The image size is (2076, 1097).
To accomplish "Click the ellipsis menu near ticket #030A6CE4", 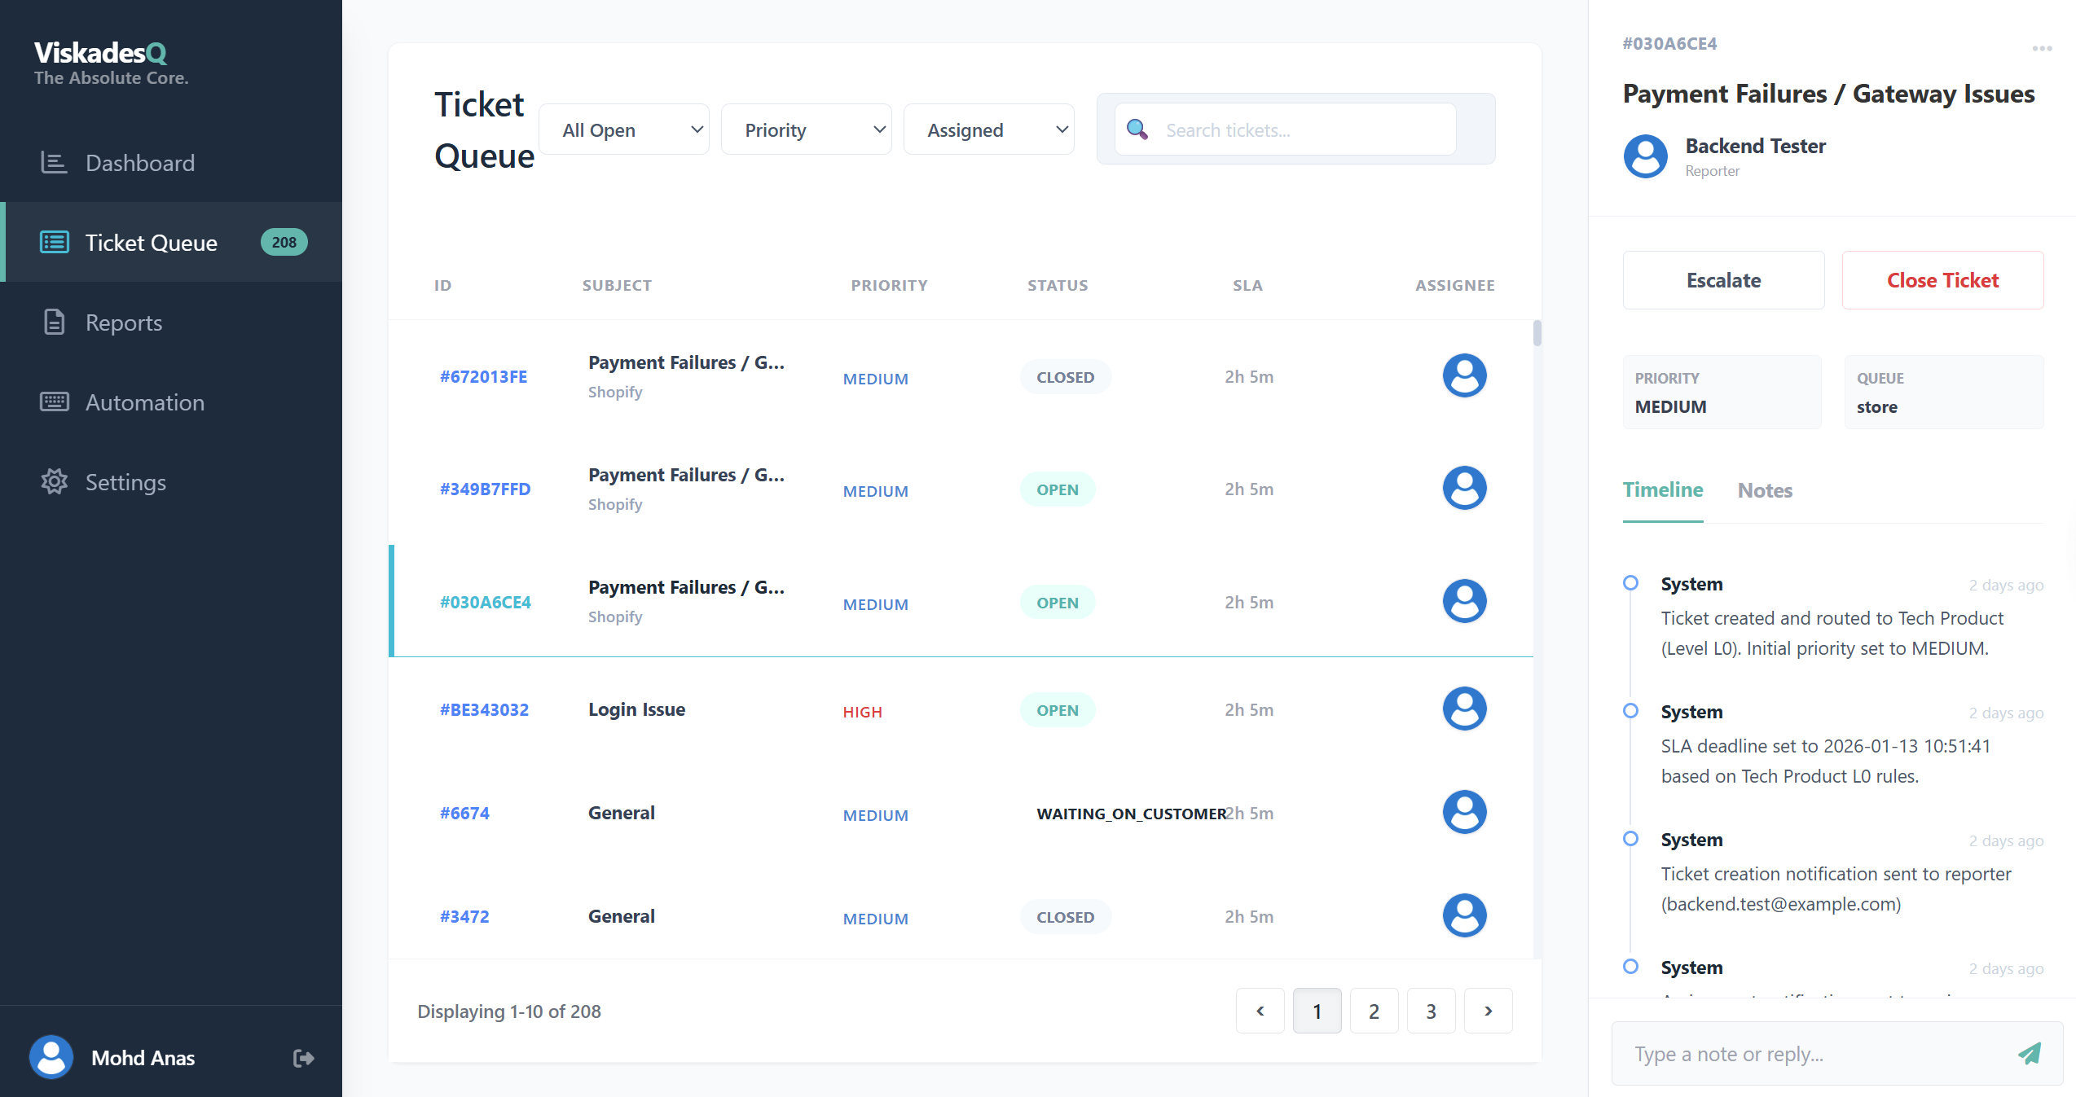I will 2042,46.
